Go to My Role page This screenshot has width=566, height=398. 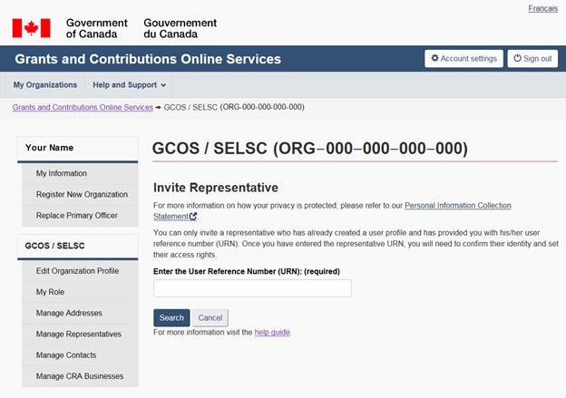tap(53, 292)
